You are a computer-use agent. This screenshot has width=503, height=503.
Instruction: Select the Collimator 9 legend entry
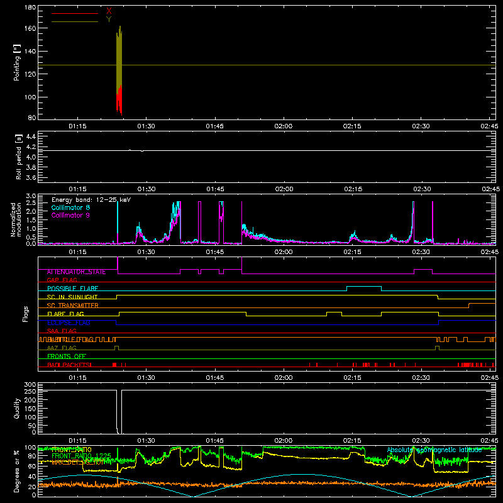[70, 215]
